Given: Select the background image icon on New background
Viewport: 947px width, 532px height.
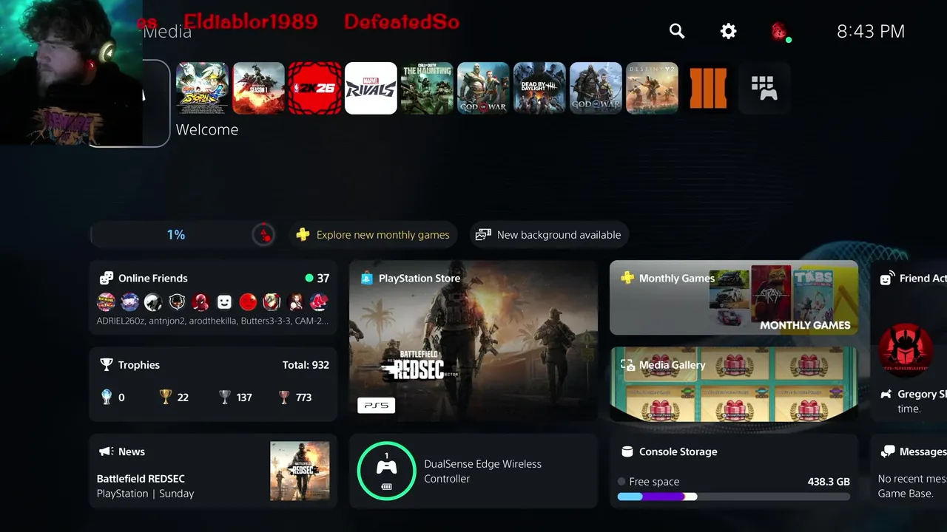Looking at the screenshot, I should point(483,235).
